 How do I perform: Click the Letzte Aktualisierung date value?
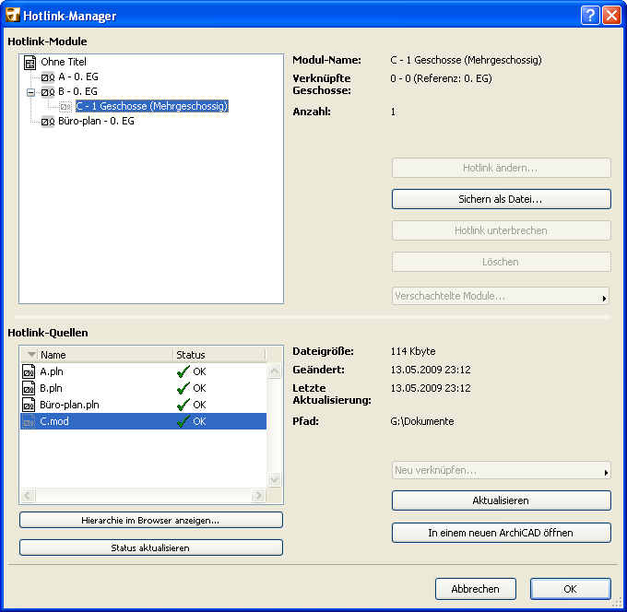coord(431,388)
